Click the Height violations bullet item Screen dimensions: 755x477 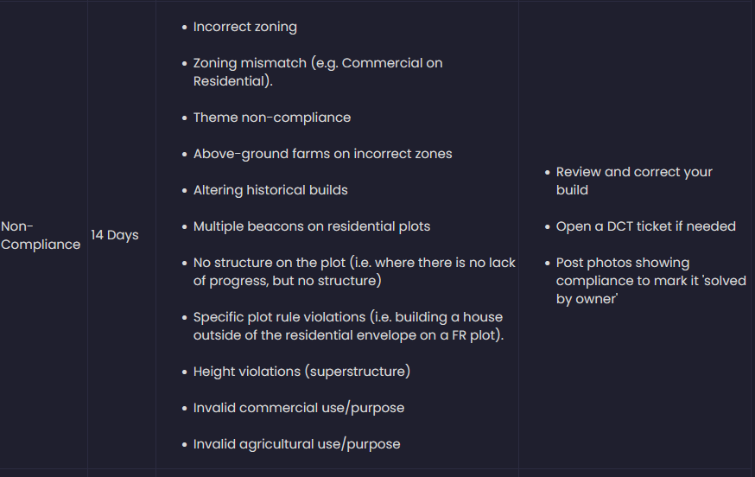pos(301,372)
